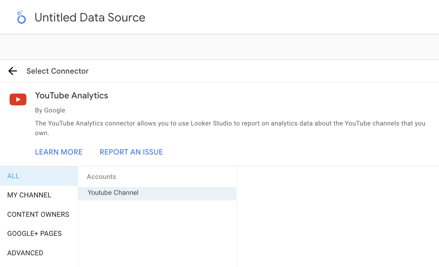The image size is (439, 267).
Task: Click the red YouTube play icon
Action: click(18, 99)
